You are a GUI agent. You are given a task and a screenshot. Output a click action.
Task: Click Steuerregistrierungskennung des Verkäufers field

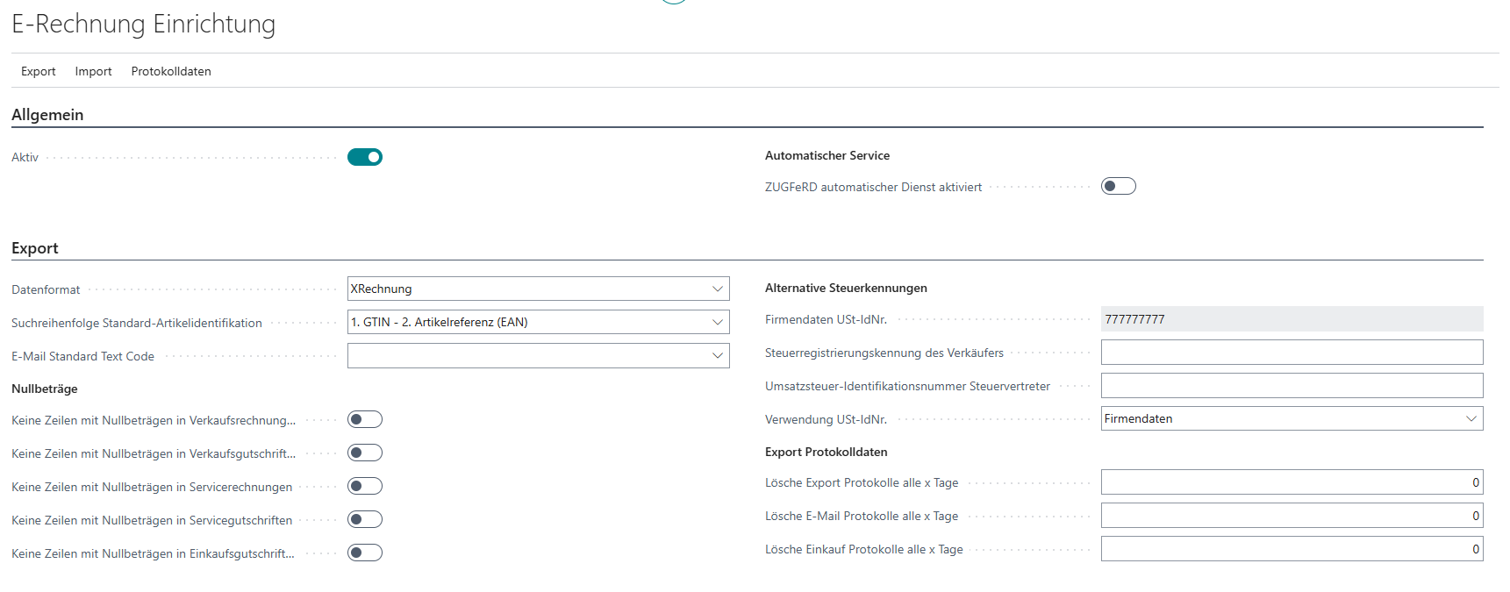click(1292, 353)
